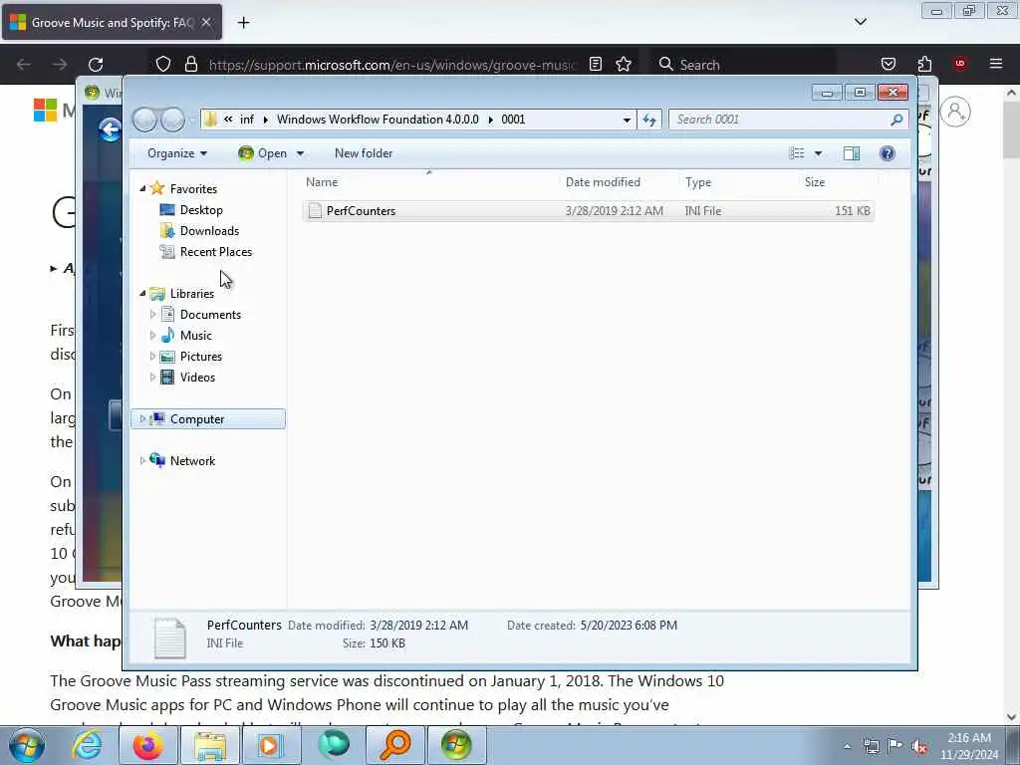Click the Windows Start orb
Viewport: 1020px width, 765px height.
[27, 745]
